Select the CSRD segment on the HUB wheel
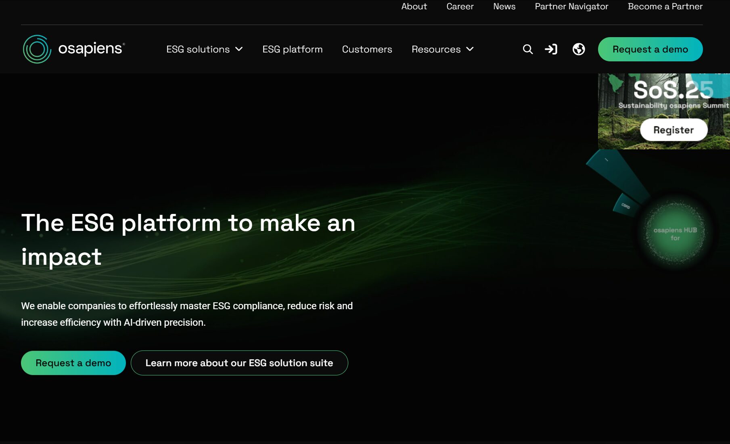Image resolution: width=730 pixels, height=444 pixels. pos(625,205)
